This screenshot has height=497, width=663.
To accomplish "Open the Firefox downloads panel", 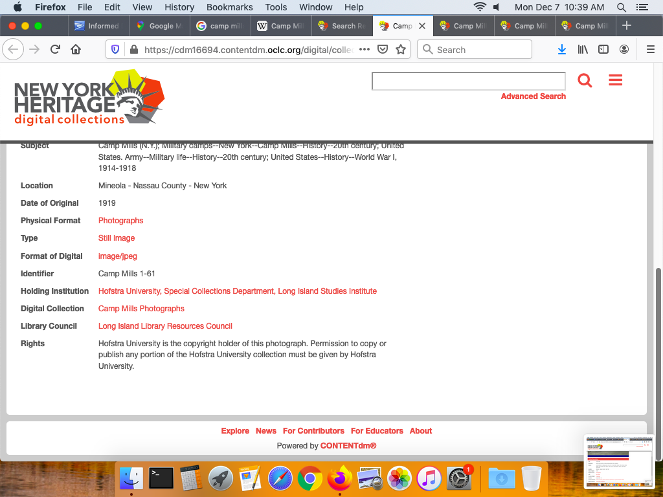I will [562, 50].
